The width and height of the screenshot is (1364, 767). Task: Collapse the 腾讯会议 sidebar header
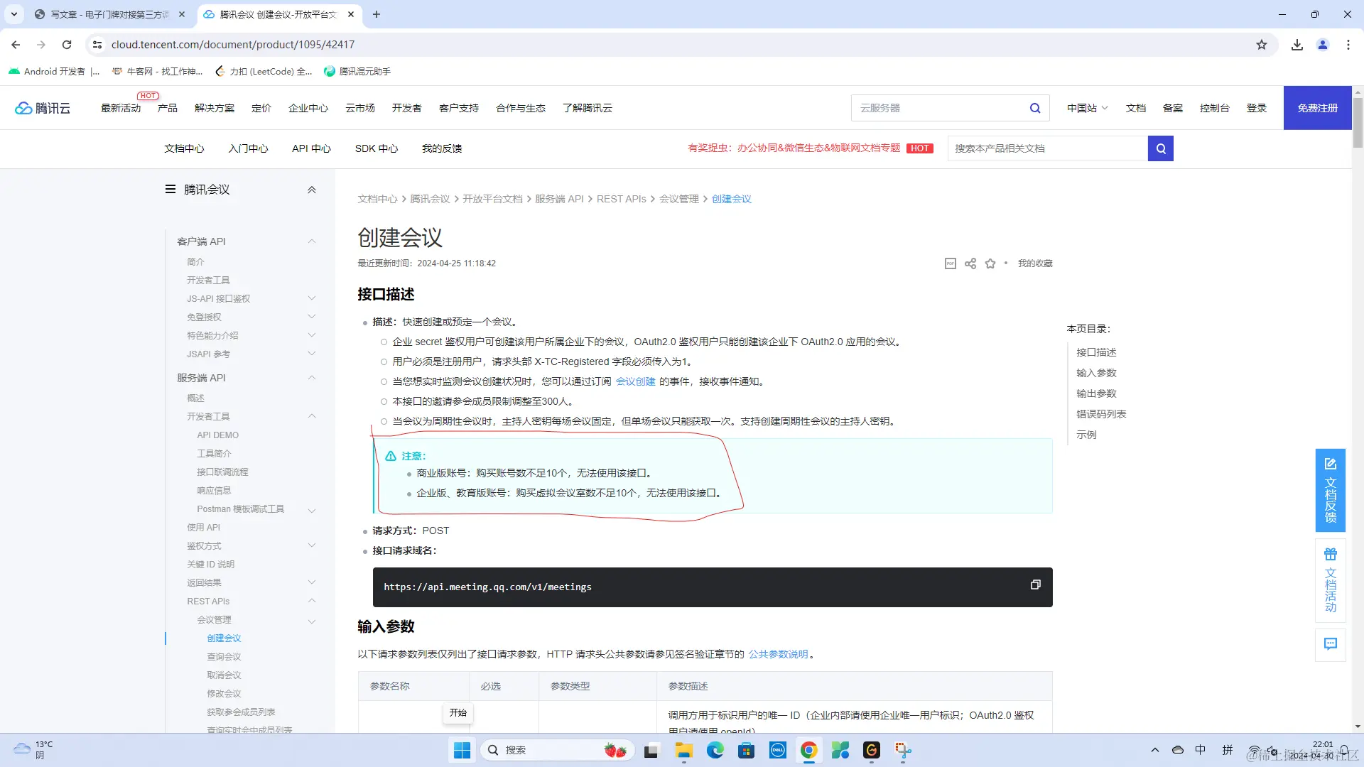tap(311, 190)
